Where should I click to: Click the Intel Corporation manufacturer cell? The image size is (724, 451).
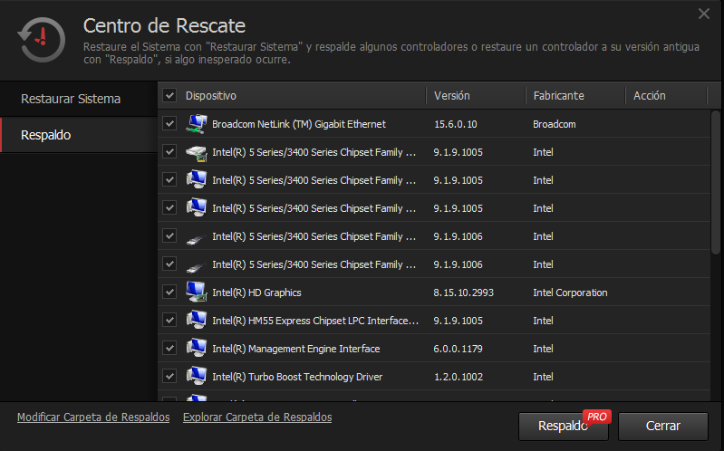click(x=570, y=293)
